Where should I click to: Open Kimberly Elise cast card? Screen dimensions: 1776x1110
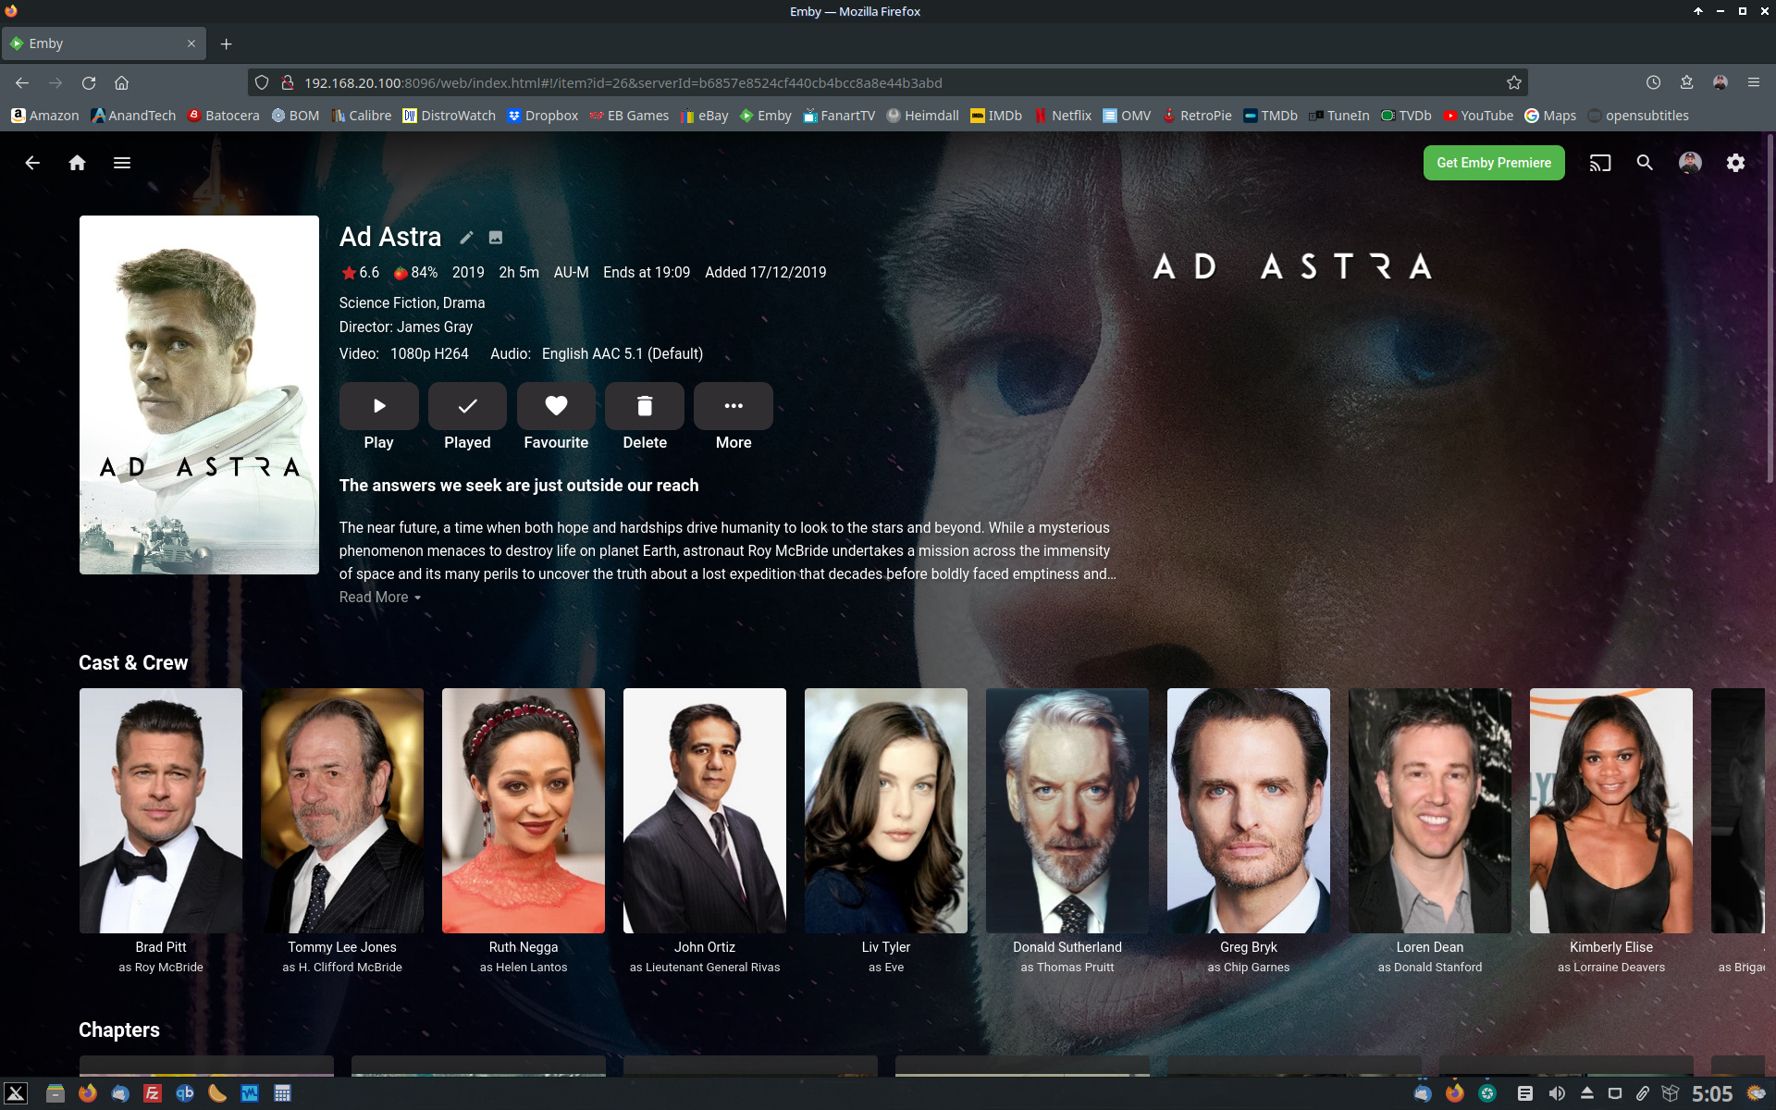coord(1611,810)
